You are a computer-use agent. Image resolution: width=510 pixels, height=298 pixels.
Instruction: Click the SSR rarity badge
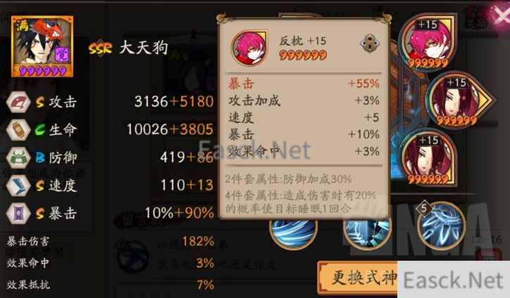click(x=101, y=48)
